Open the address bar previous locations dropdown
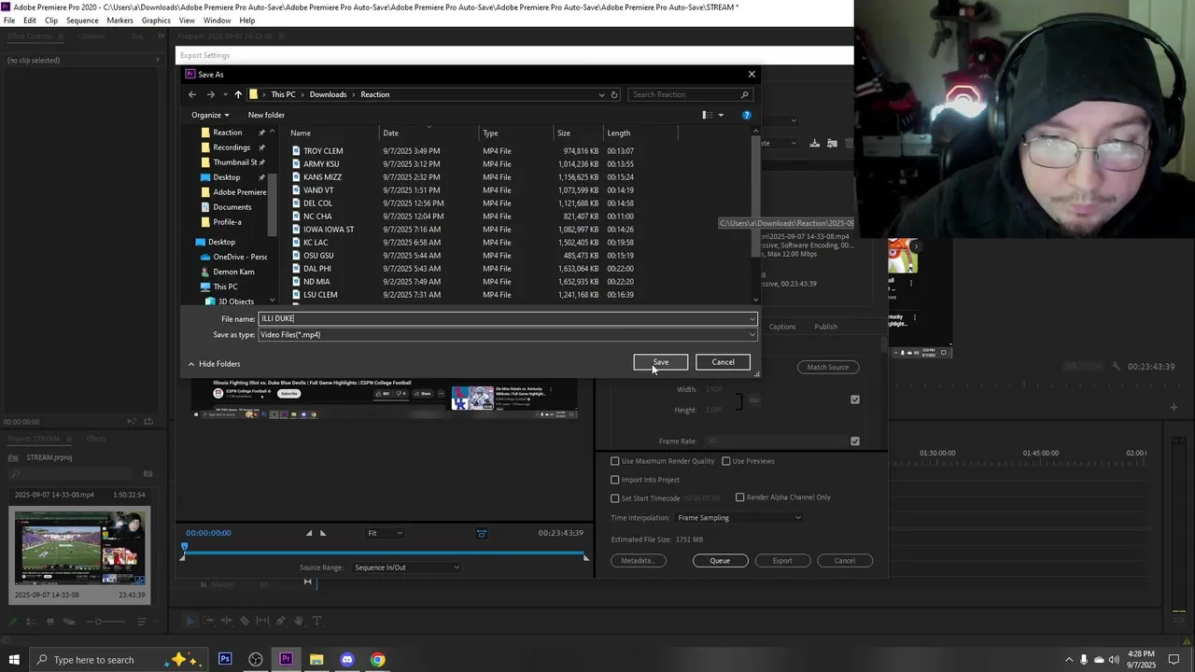This screenshot has width=1195, height=672. [x=601, y=94]
